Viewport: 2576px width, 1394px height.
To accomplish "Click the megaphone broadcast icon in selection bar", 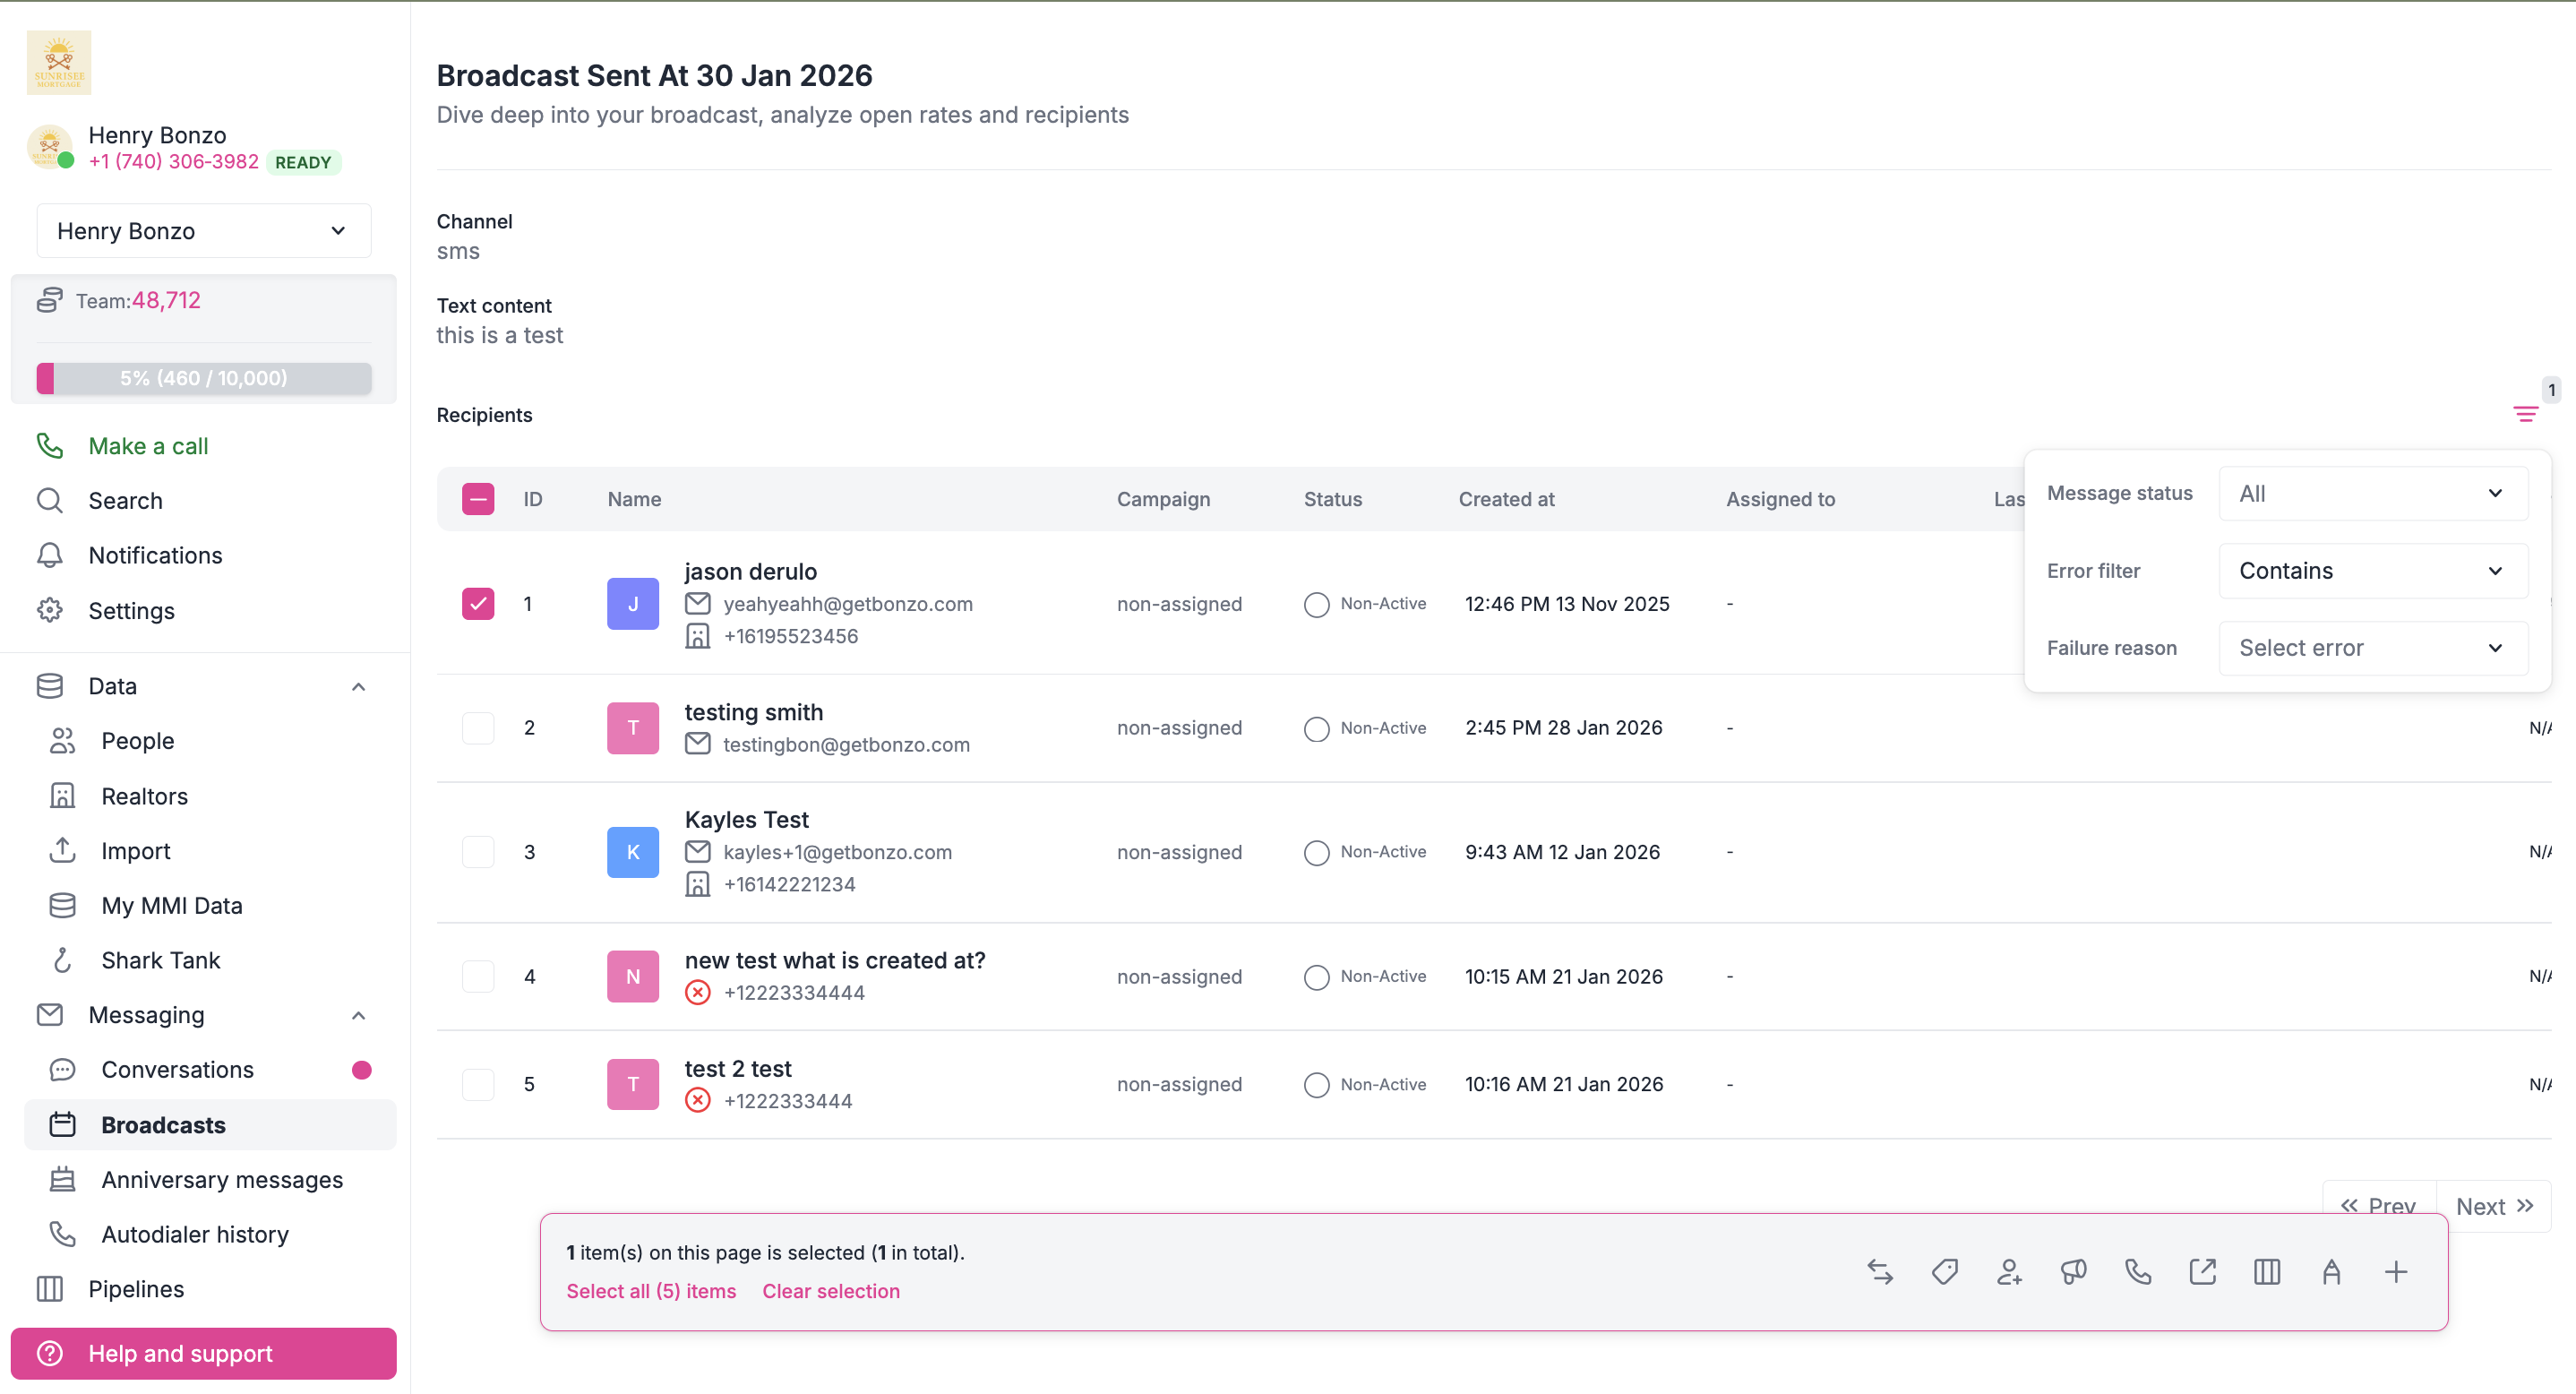I will tap(2074, 1272).
